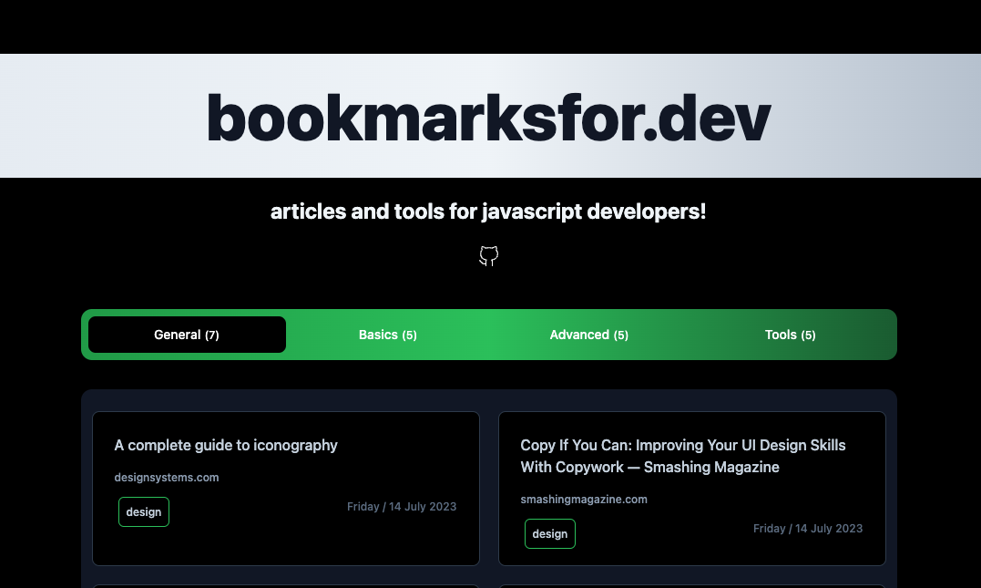Click the partially visible card at bottom left
Image resolution: width=981 pixels, height=588 pixels.
click(x=285, y=586)
